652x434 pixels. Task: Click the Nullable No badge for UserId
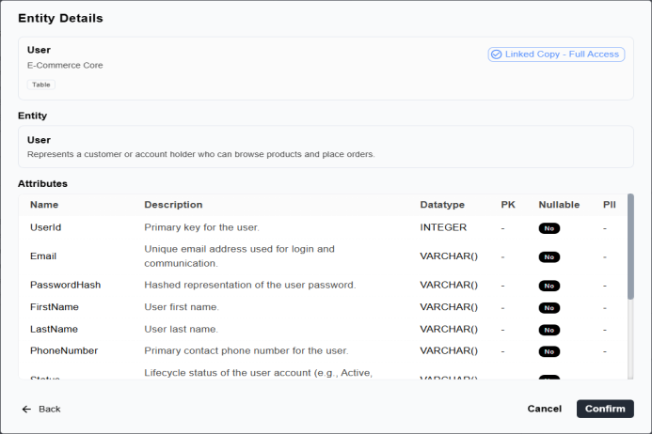point(549,228)
